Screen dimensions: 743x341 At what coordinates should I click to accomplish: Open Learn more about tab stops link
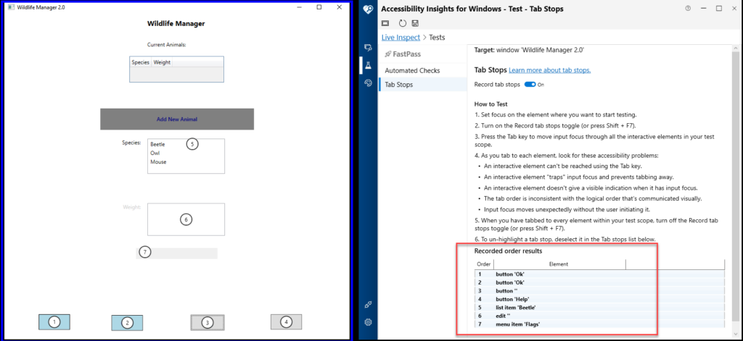[x=550, y=70]
